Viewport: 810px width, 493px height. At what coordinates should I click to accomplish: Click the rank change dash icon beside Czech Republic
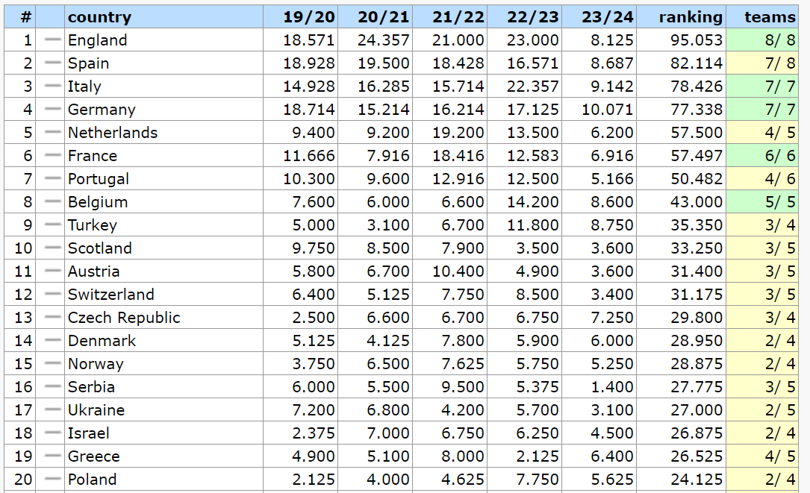(52, 318)
